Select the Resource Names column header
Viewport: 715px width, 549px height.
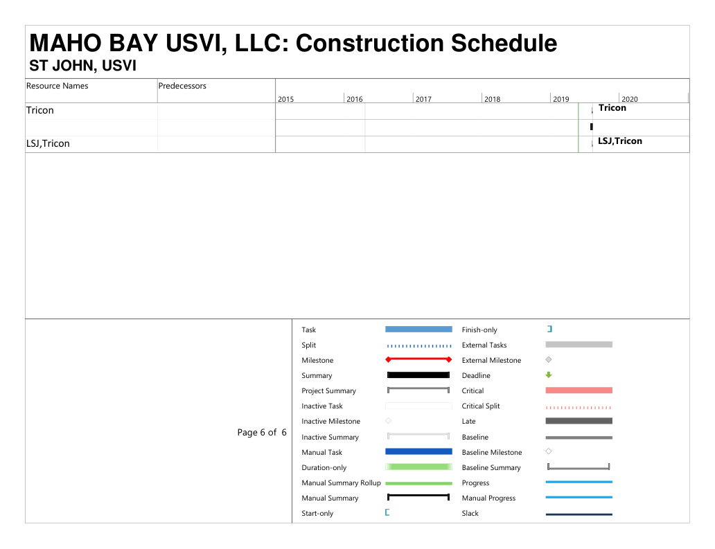(x=58, y=86)
